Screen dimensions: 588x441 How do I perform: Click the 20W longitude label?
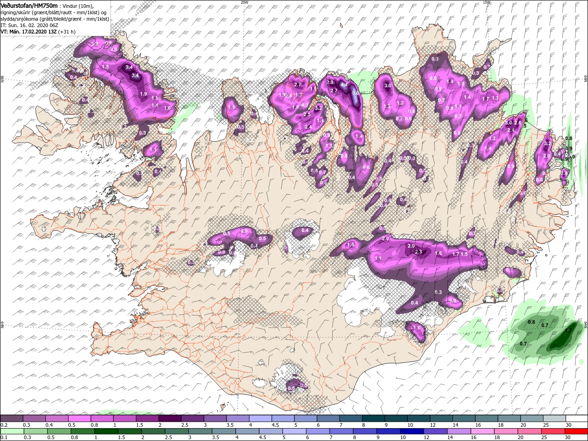click(244, 2)
